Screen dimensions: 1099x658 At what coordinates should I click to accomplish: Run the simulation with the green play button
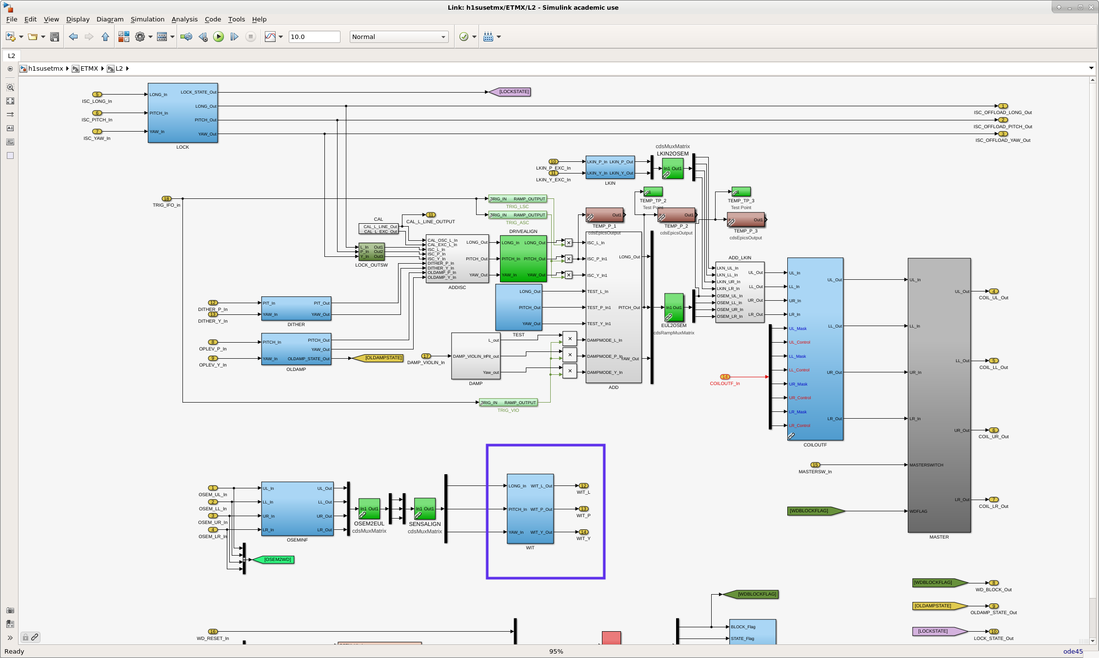pyautogui.click(x=219, y=37)
